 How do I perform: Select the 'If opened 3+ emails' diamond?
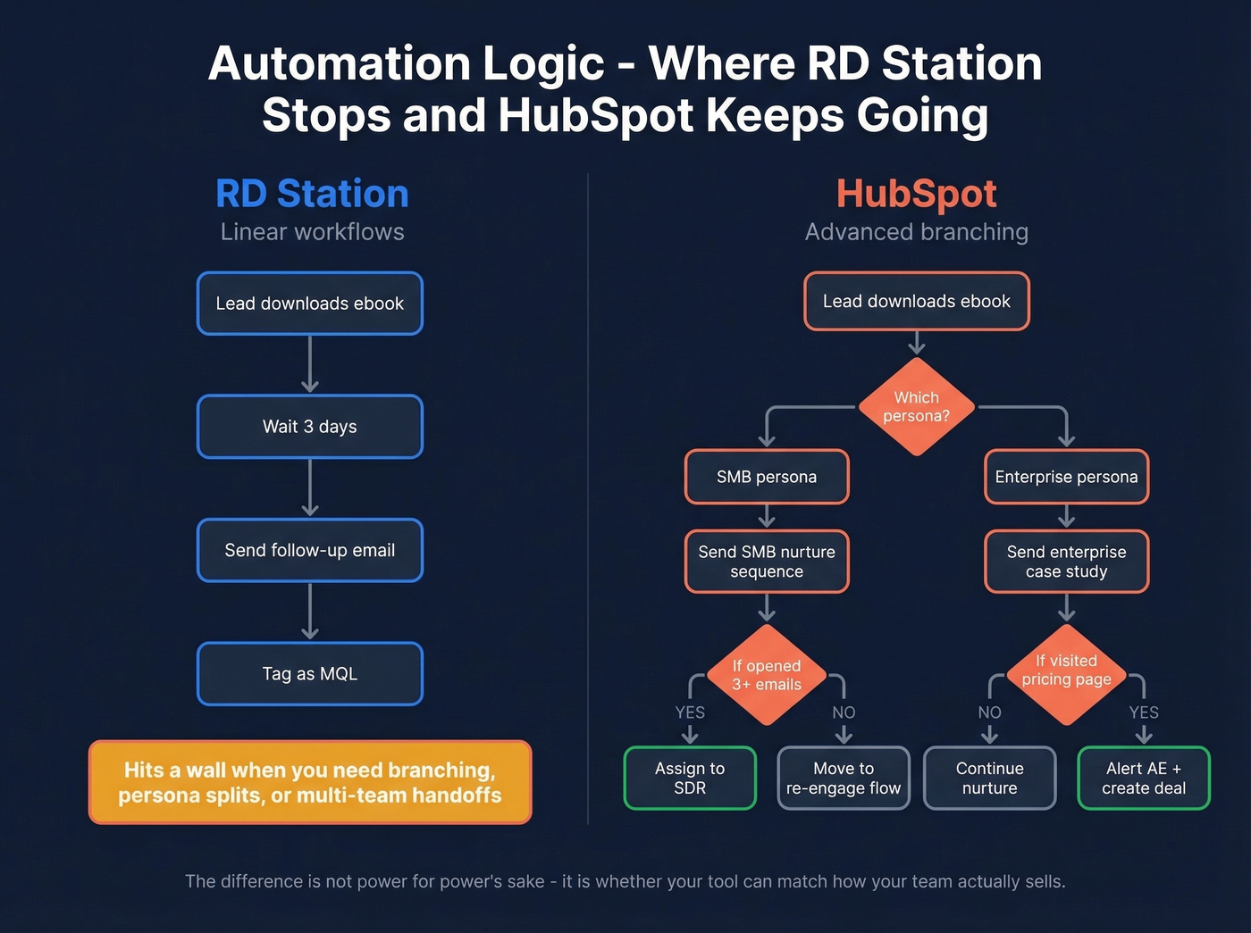click(766, 676)
